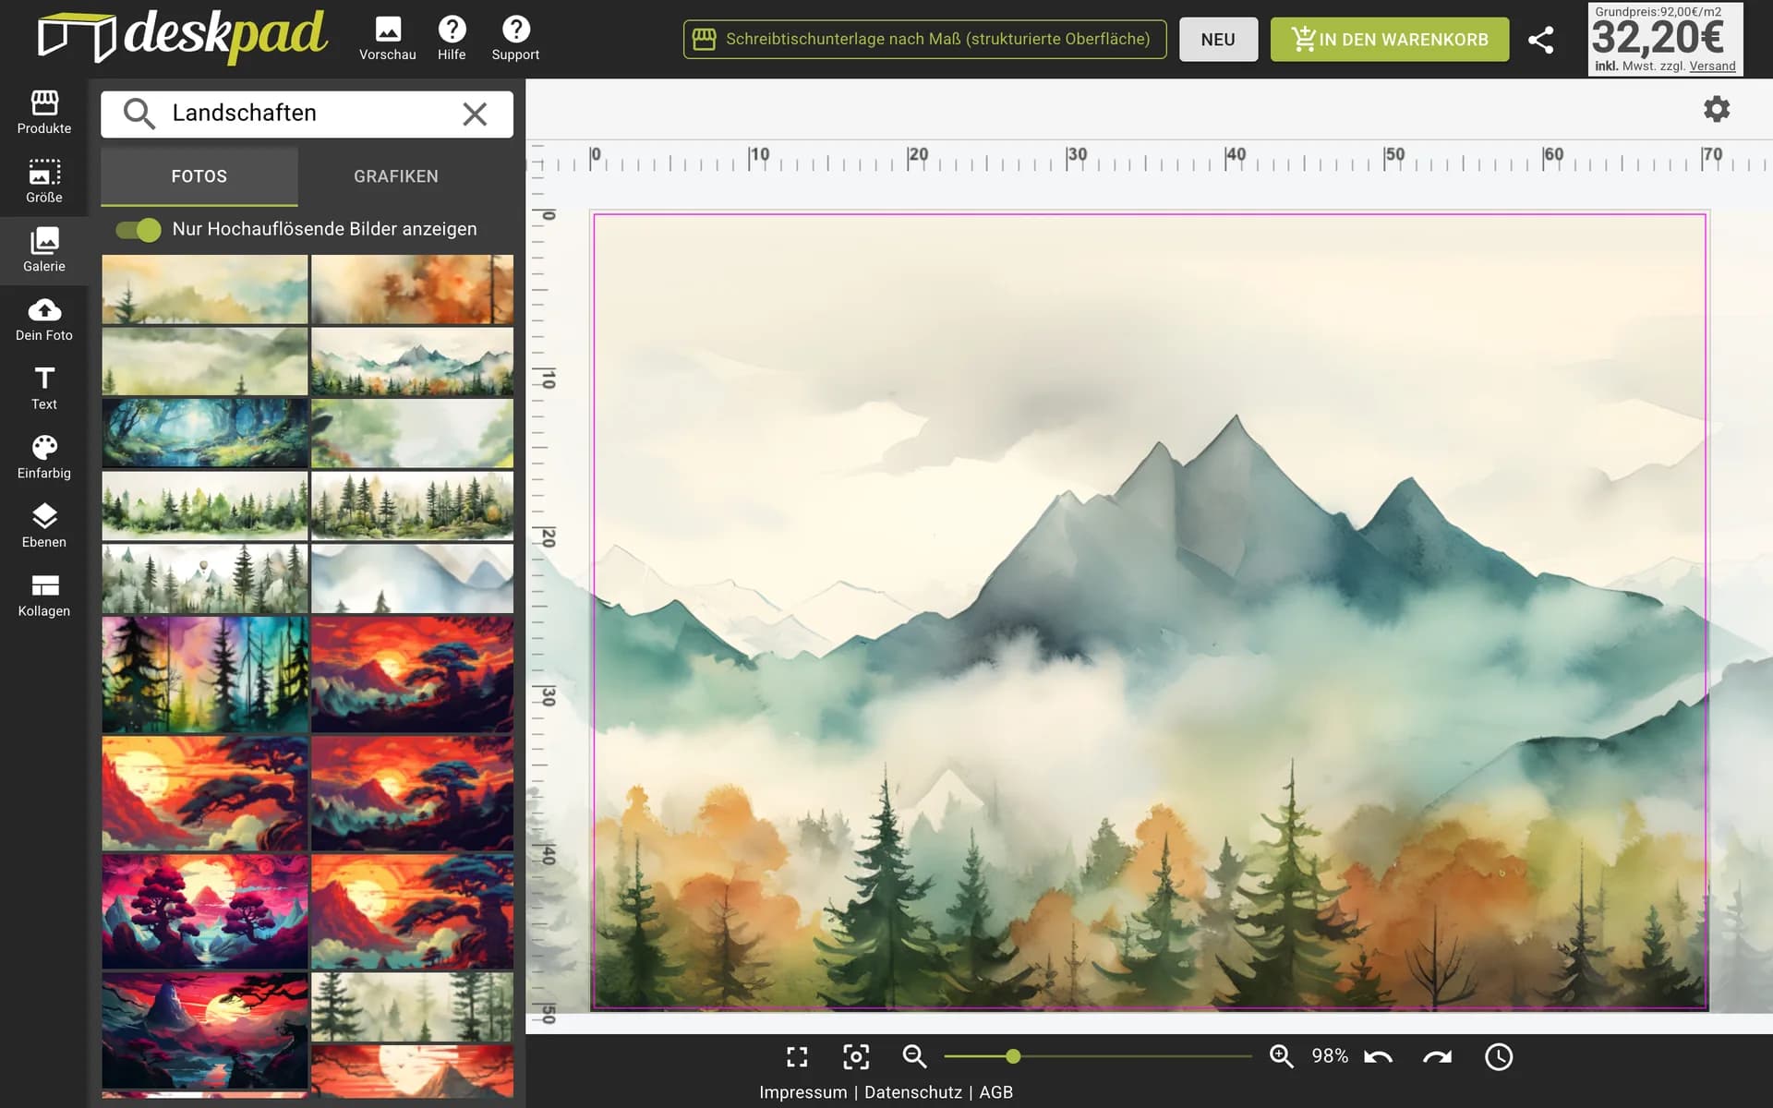Switch to the GRAFIKEN tab
This screenshot has height=1108, width=1773.
[x=396, y=176]
